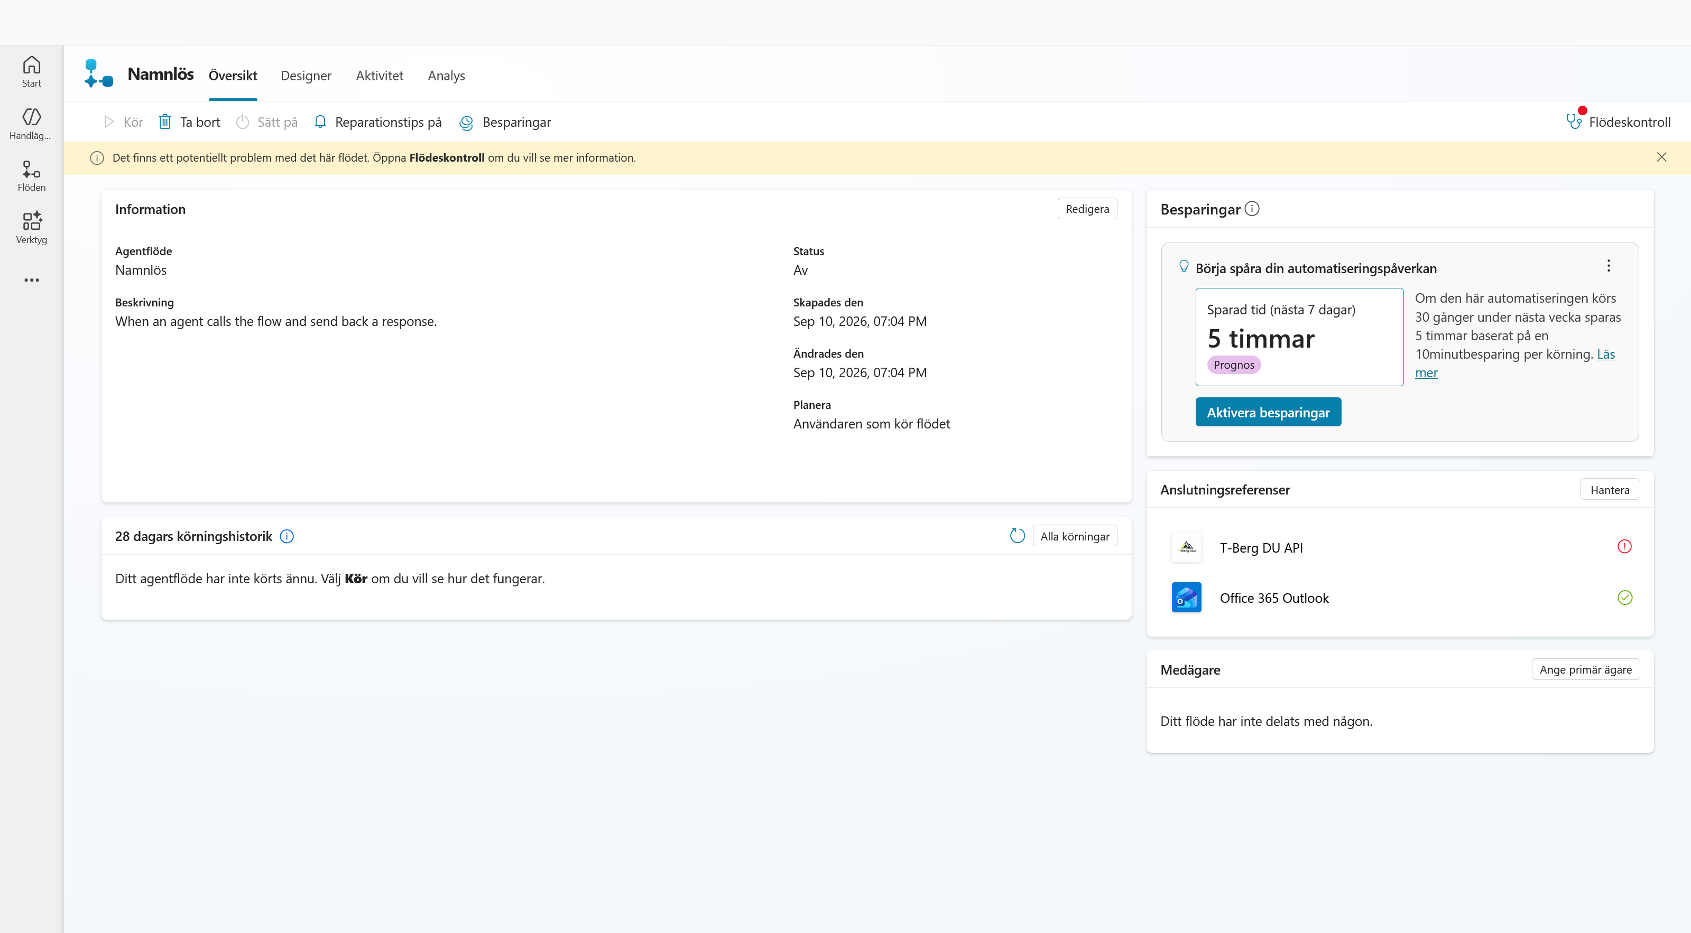Viewport: 1691px width, 933px height.
Task: Click Hantera for connection references
Action: pyautogui.click(x=1610, y=489)
